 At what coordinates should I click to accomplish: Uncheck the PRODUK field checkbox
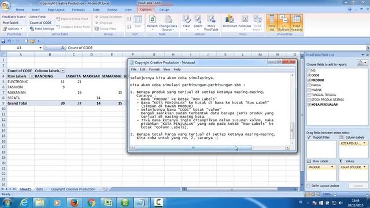(309, 80)
